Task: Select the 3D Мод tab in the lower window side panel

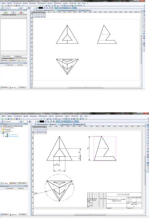Action: click(4, 183)
